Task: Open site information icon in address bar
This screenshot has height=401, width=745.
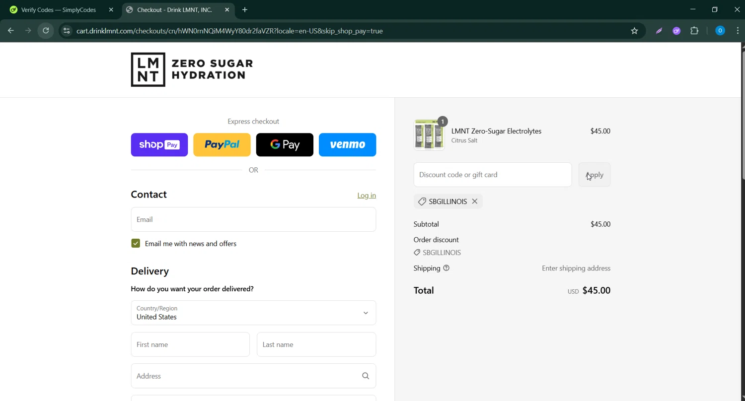Action: coord(67,31)
